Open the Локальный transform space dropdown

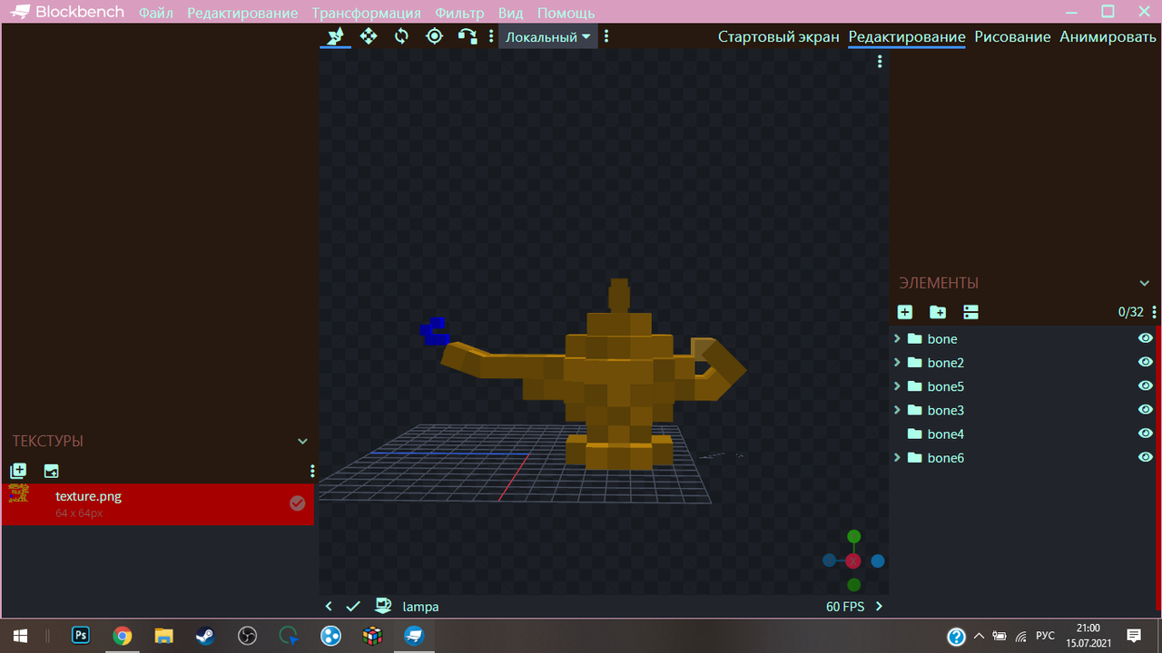547,37
